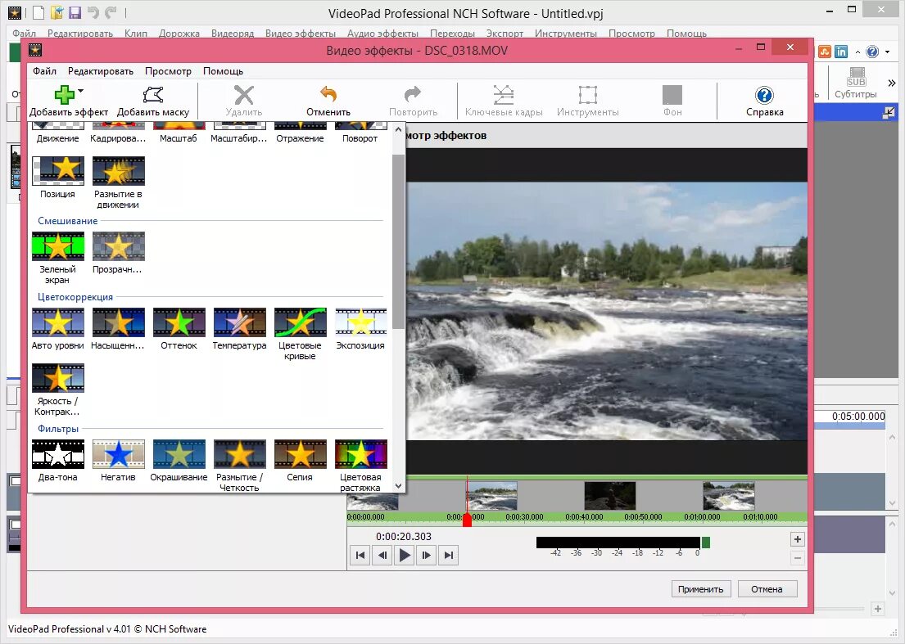Screen dimensions: 905x644
Task: Apply the Saturation (Насыщенн…) effect
Action: tap(118, 329)
